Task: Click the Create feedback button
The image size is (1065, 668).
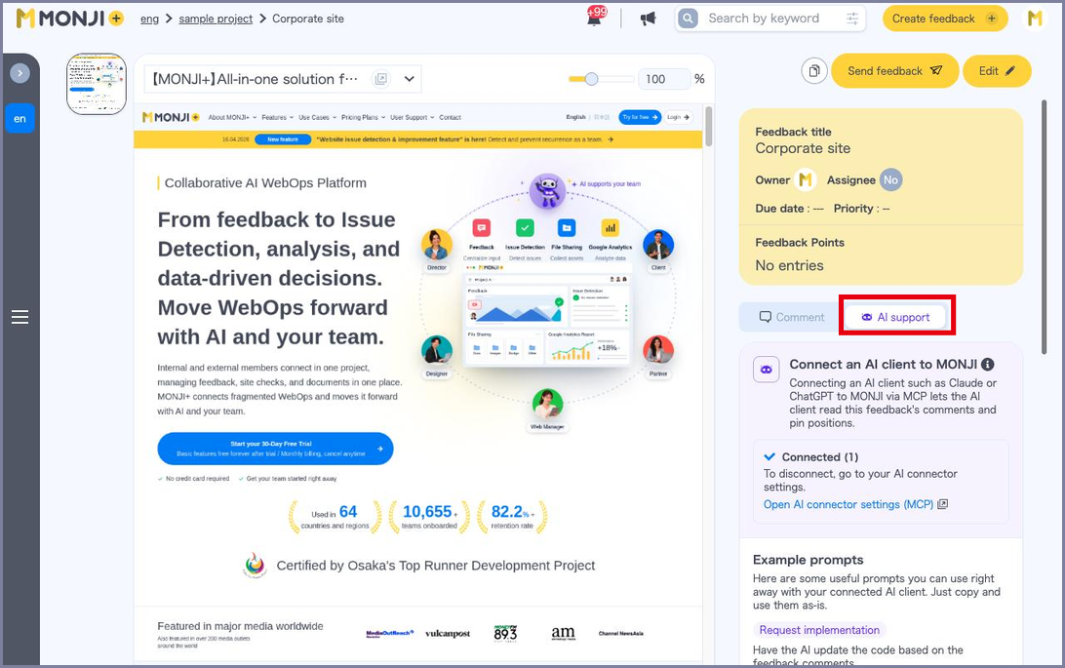Action: tap(945, 19)
